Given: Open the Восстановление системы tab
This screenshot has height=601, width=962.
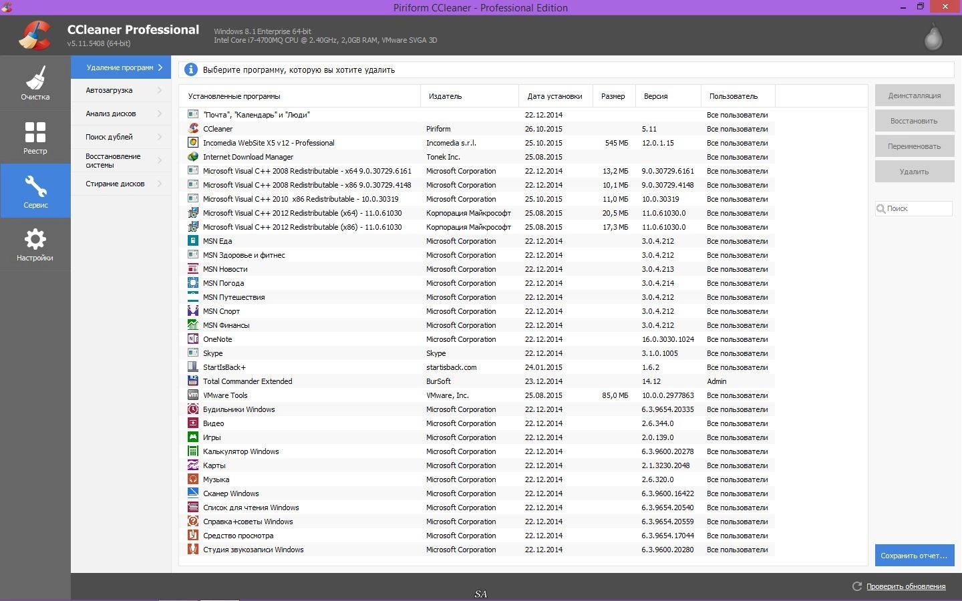Looking at the screenshot, I should point(121,160).
